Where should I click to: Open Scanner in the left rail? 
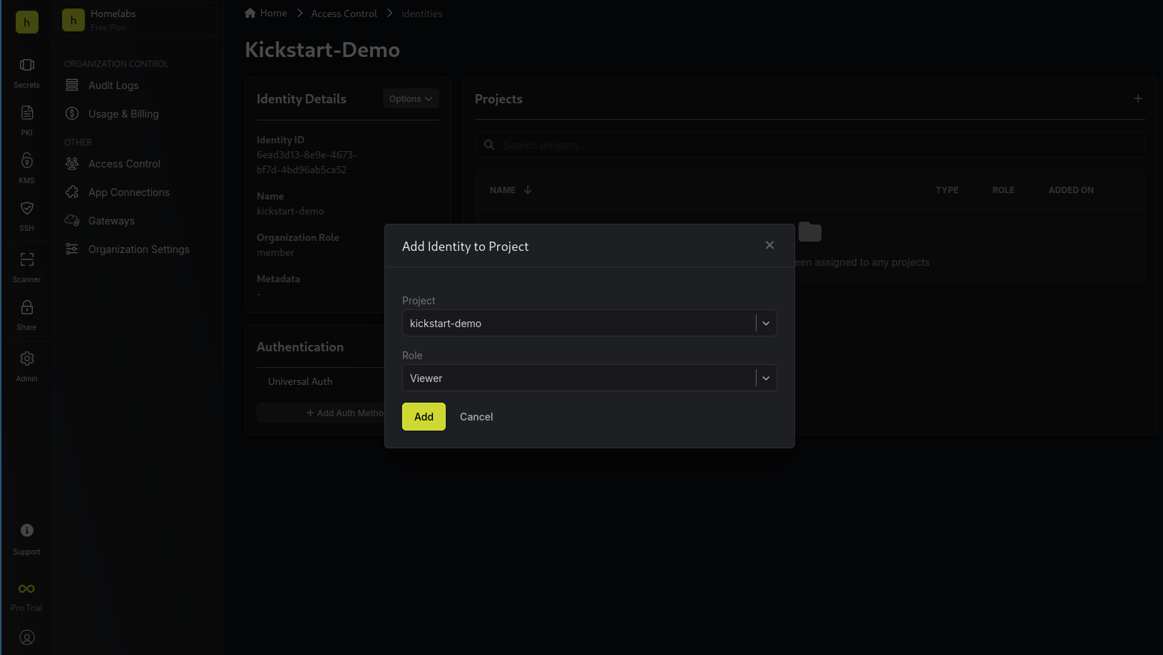click(26, 268)
